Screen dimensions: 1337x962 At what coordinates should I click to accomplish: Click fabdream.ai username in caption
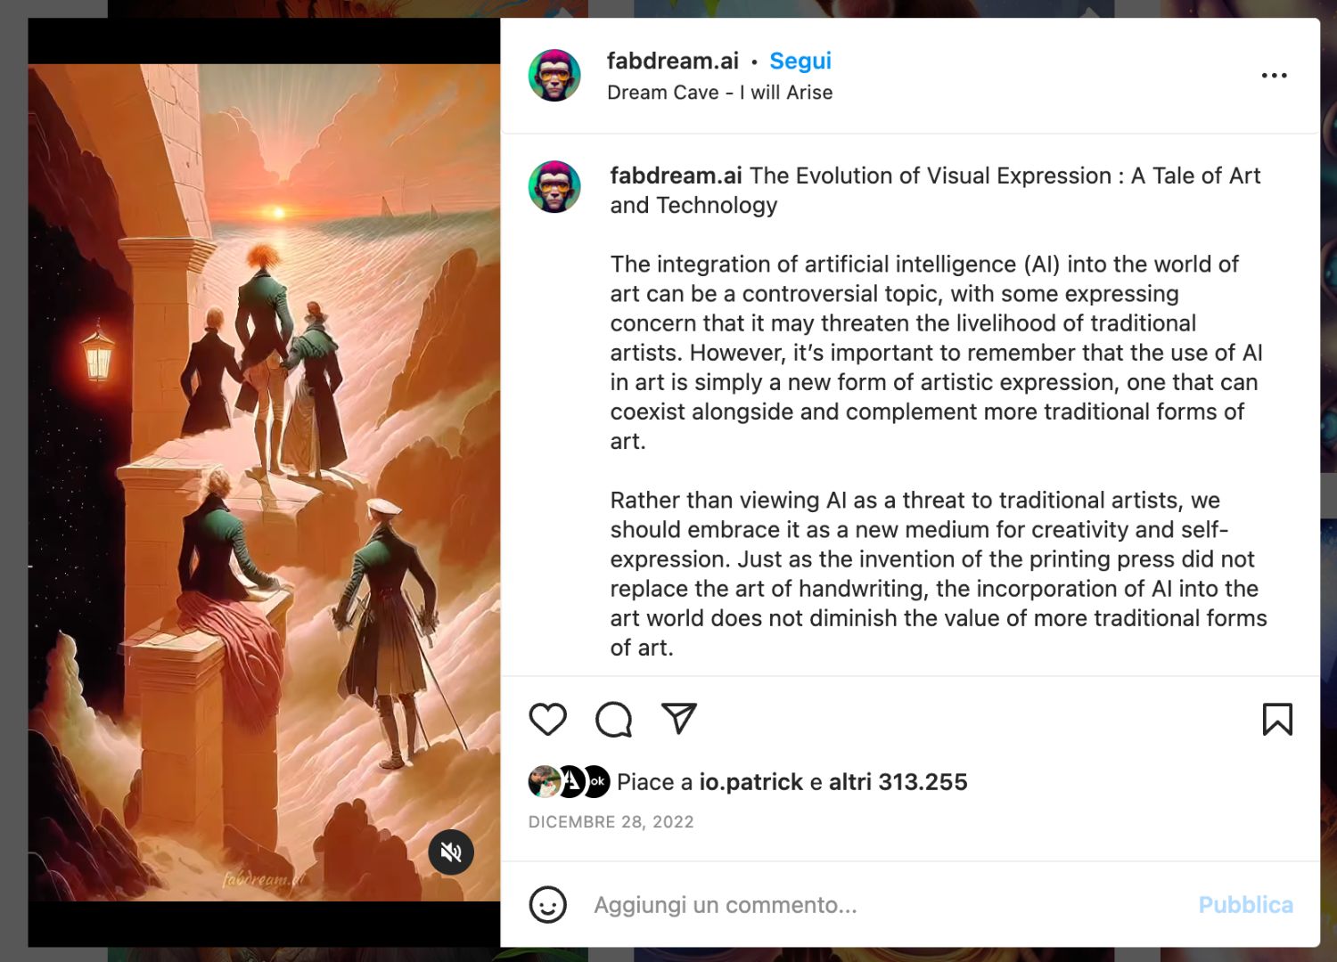click(x=676, y=175)
